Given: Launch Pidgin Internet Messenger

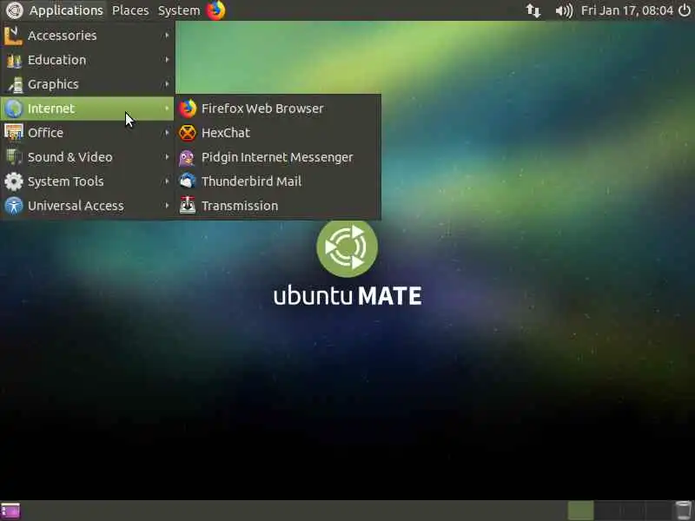Looking at the screenshot, I should coord(278,157).
